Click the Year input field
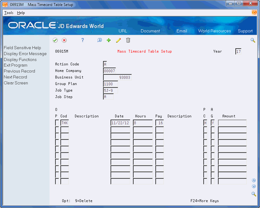260x208 pixels. coord(238,51)
